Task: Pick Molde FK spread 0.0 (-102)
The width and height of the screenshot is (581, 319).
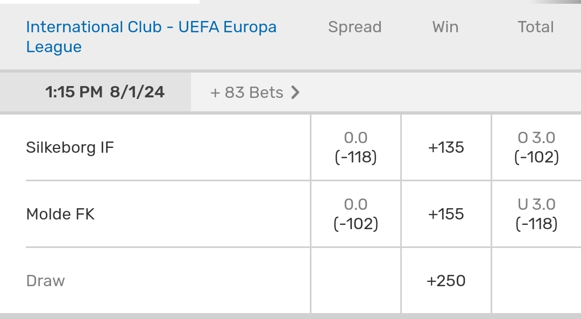Action: tap(356, 214)
